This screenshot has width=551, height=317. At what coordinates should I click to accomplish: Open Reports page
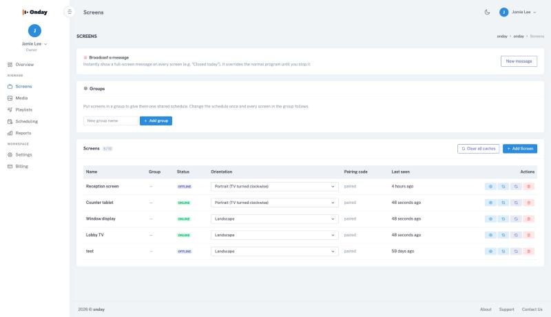pyautogui.click(x=23, y=133)
